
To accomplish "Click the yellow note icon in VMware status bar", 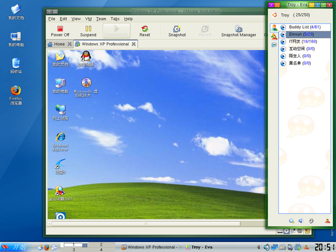I will pyautogui.click(x=307, y=231).
